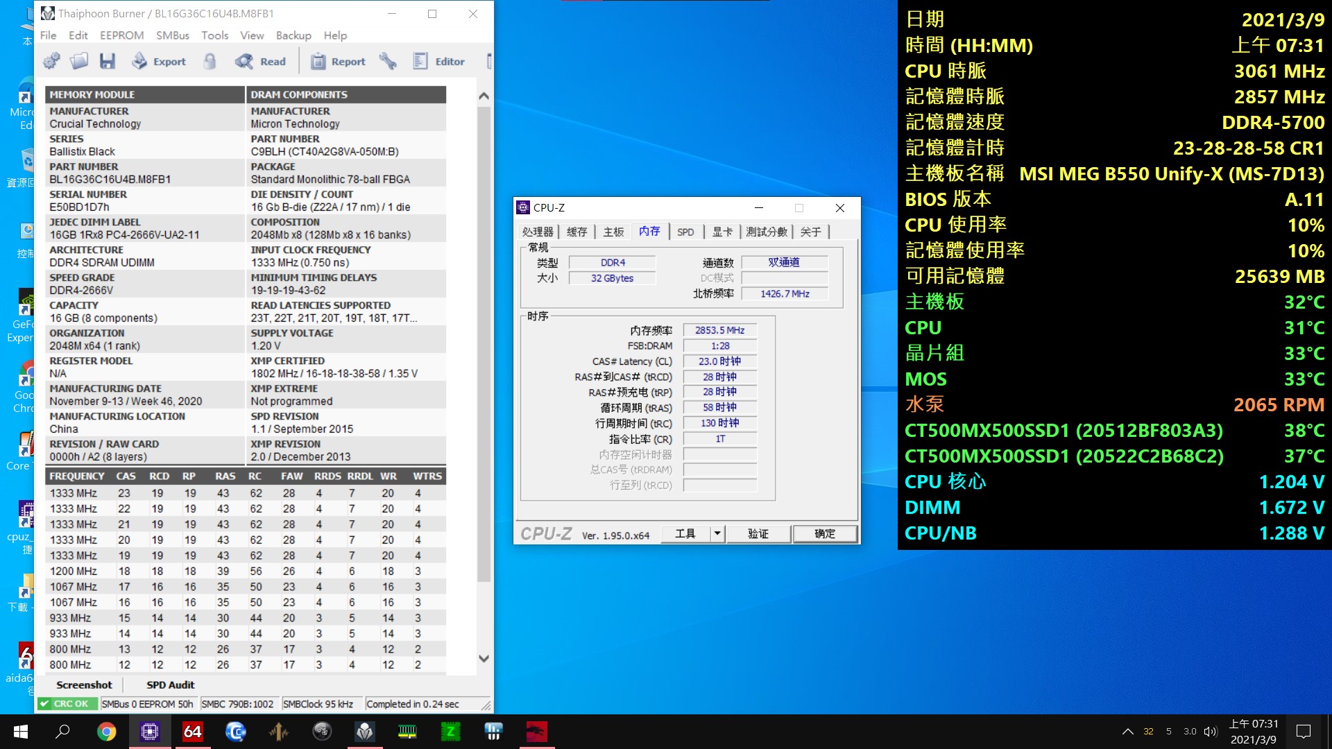Click the green RAM stick taskbar icon

pos(407,732)
